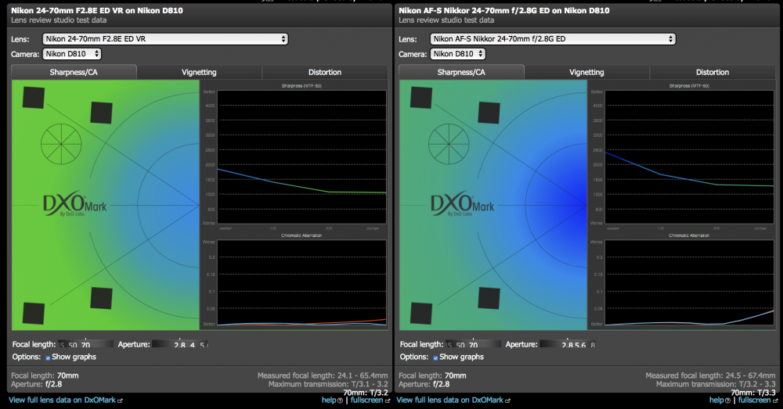Click the Sharpness (MTF-50) graph in f/2.8G ED panel
The width and height of the screenshot is (783, 409).
point(689,157)
